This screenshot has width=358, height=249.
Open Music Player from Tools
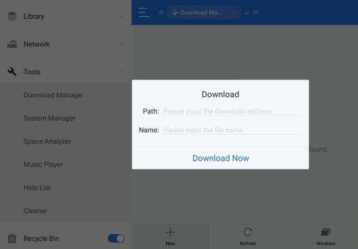(x=43, y=165)
